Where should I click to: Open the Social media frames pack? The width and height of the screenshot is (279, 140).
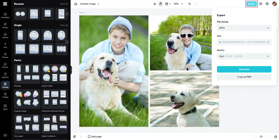(x=55, y=74)
